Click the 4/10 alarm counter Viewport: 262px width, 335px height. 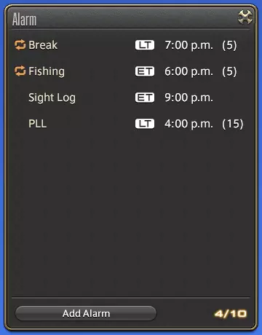[x=231, y=314]
